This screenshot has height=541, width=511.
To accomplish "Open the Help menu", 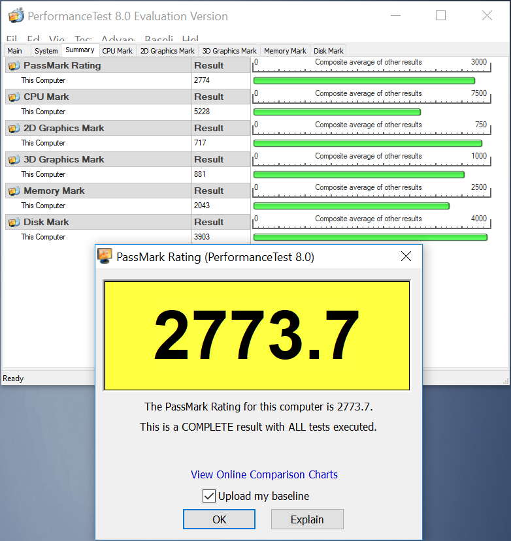I will (190, 39).
